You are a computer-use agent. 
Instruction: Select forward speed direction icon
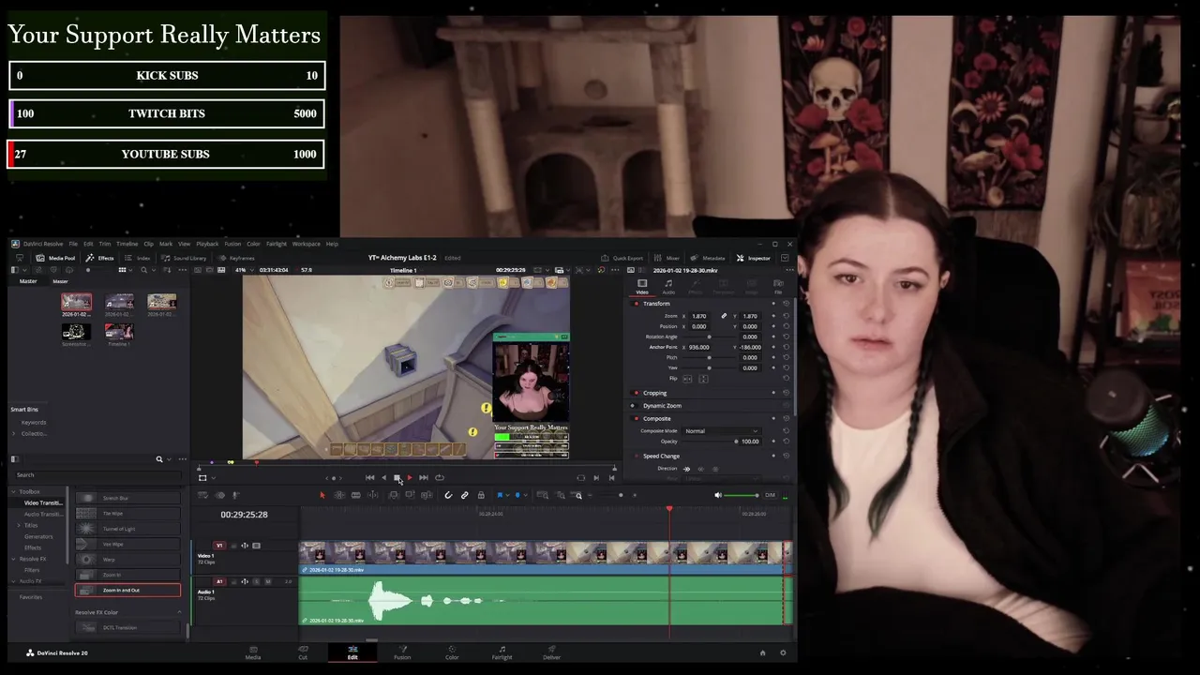coord(686,469)
